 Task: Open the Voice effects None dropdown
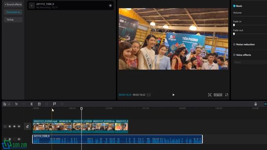[x=250, y=62]
